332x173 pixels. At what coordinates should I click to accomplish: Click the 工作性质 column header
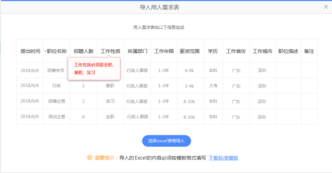coord(110,51)
